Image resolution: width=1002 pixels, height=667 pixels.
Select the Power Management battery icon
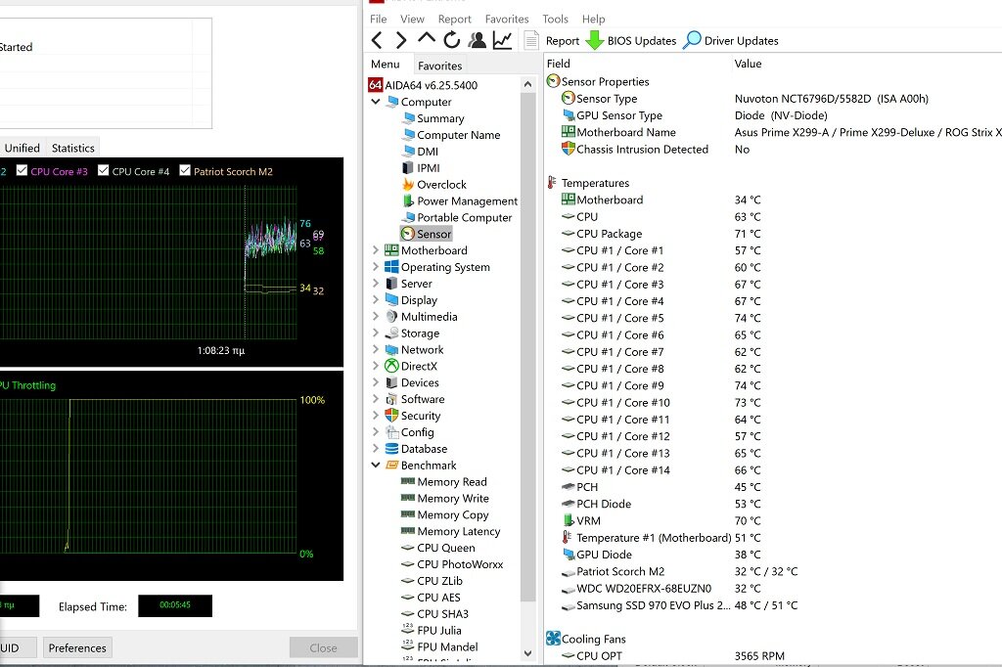coord(408,200)
